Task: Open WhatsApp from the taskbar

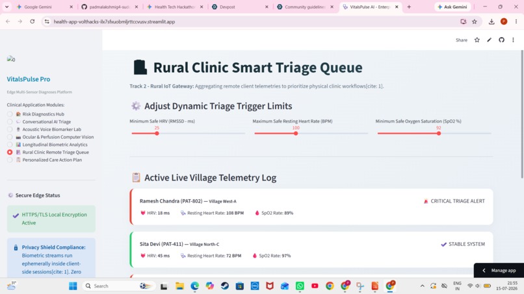Action: coord(300,286)
